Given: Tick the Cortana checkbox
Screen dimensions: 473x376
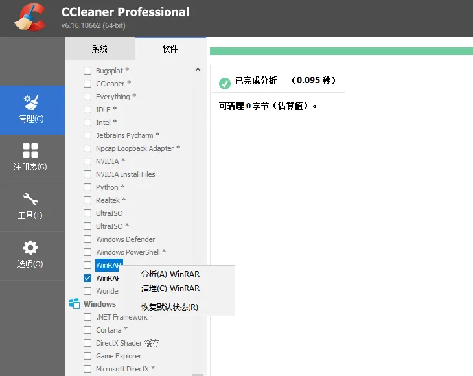Looking at the screenshot, I should (87, 330).
